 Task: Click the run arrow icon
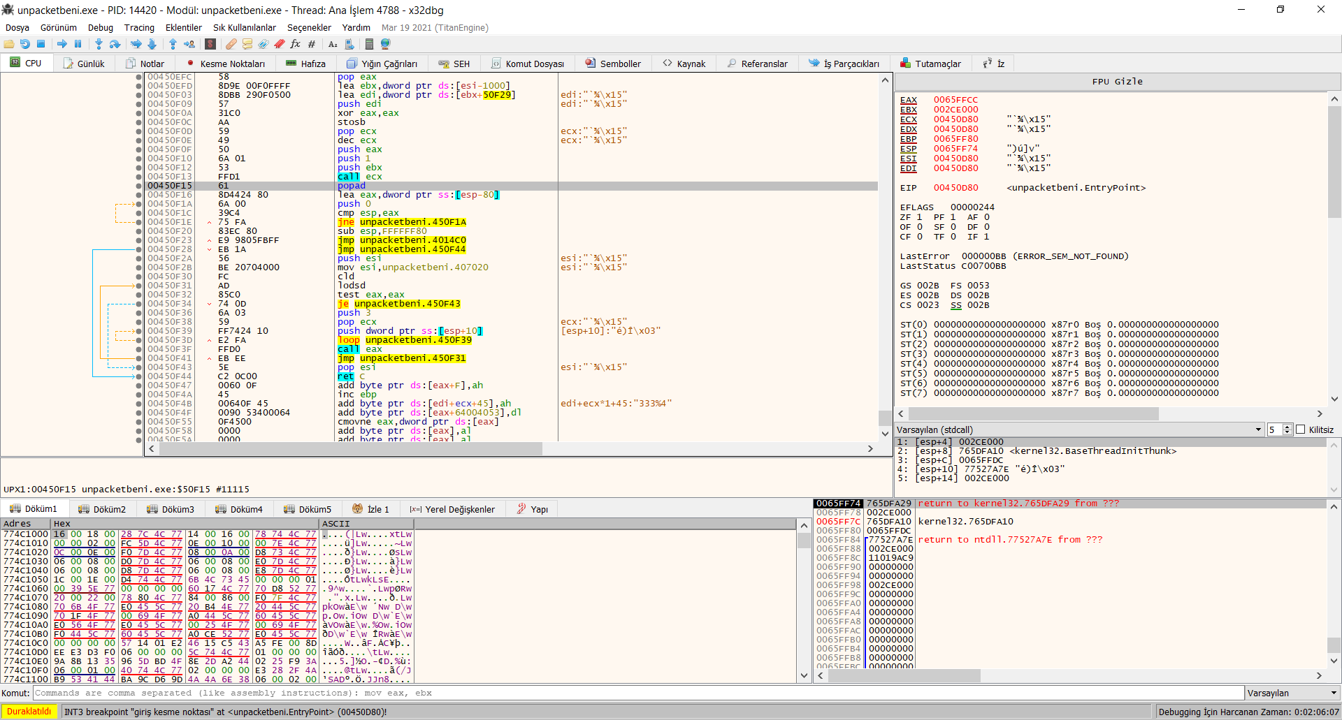tap(62, 44)
